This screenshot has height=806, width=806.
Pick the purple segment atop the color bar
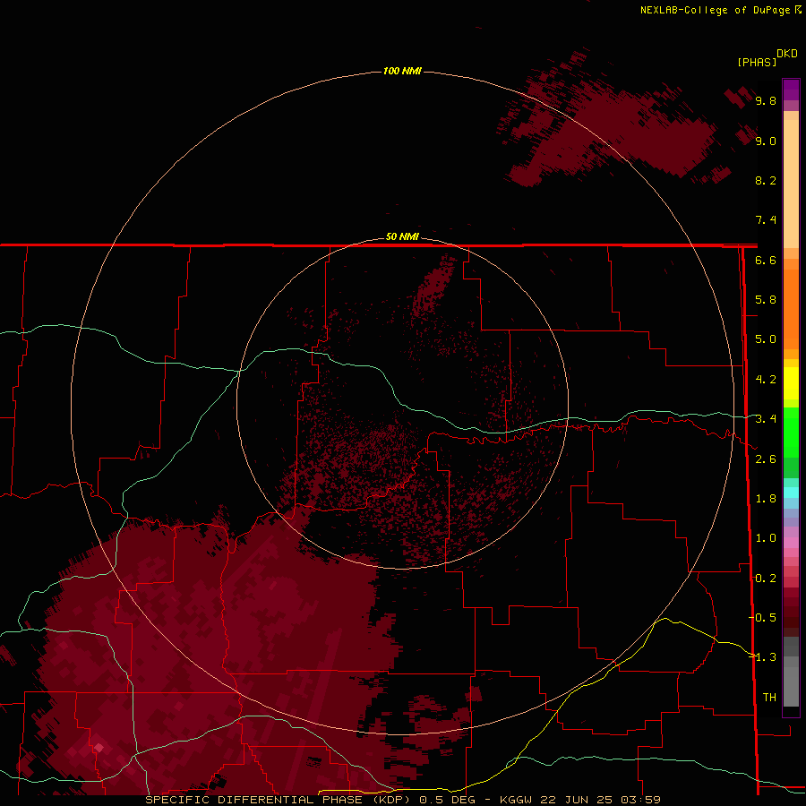(x=791, y=90)
